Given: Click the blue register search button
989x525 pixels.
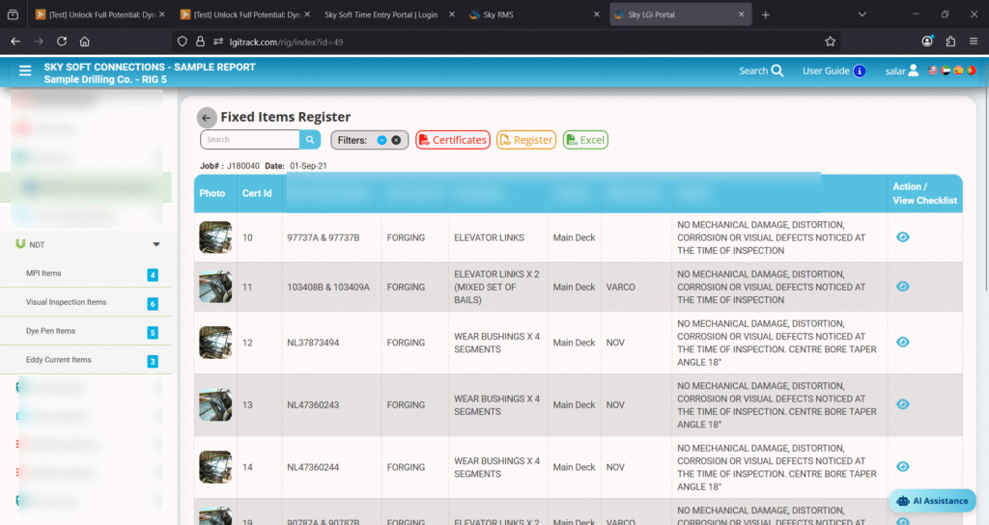Looking at the screenshot, I should 310,140.
